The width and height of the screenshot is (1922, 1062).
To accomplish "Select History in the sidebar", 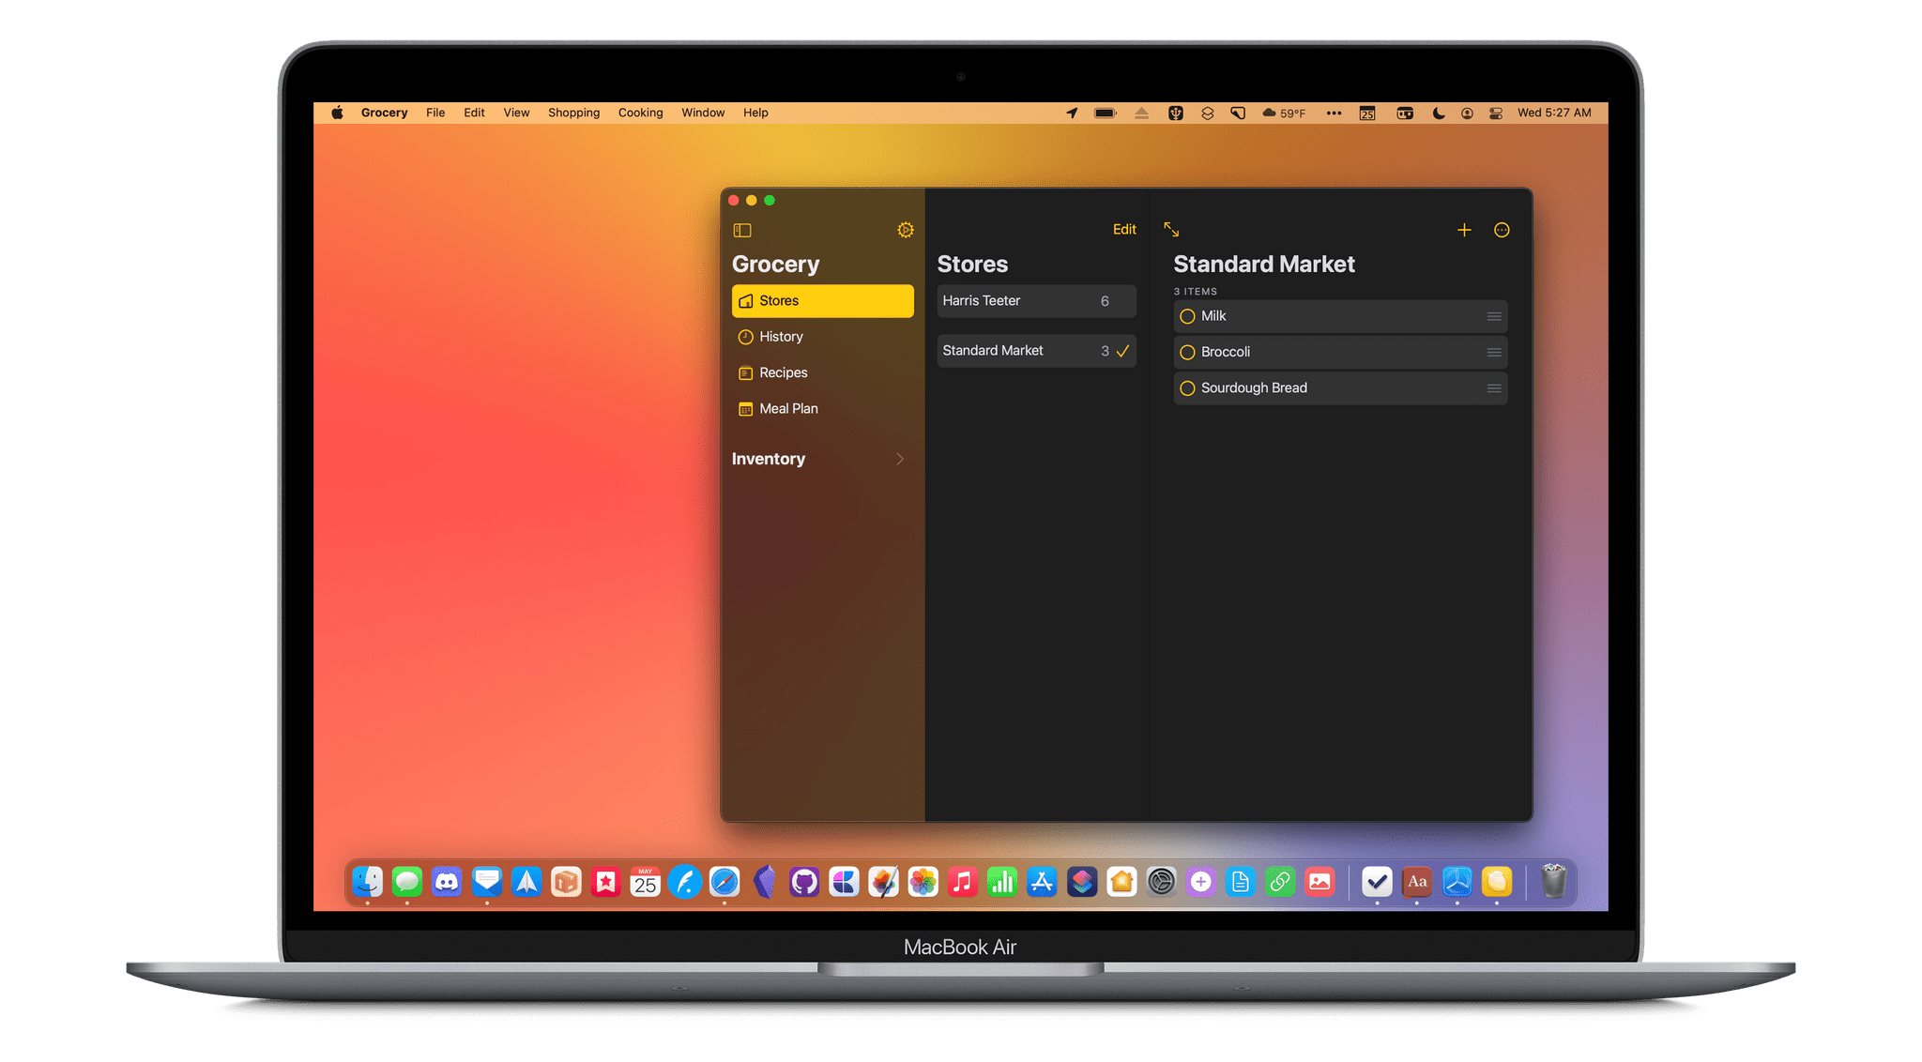I will [822, 337].
